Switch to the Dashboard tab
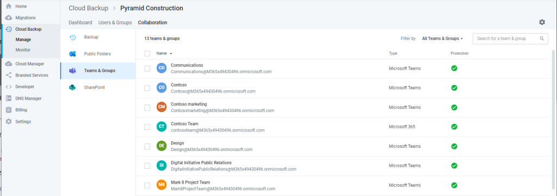This screenshot has width=557, height=196. pos(81,22)
